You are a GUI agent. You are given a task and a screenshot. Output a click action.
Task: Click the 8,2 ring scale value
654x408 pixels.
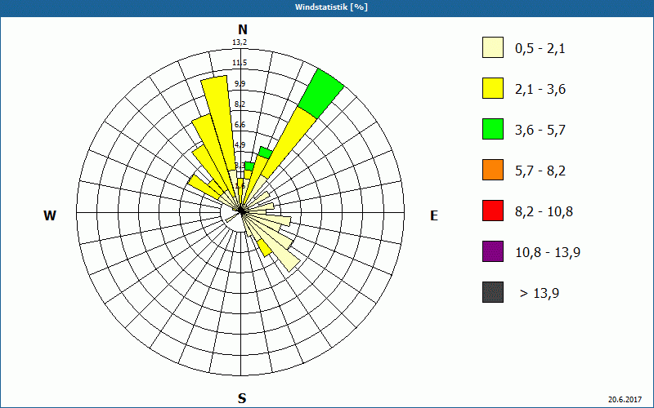[240, 104]
